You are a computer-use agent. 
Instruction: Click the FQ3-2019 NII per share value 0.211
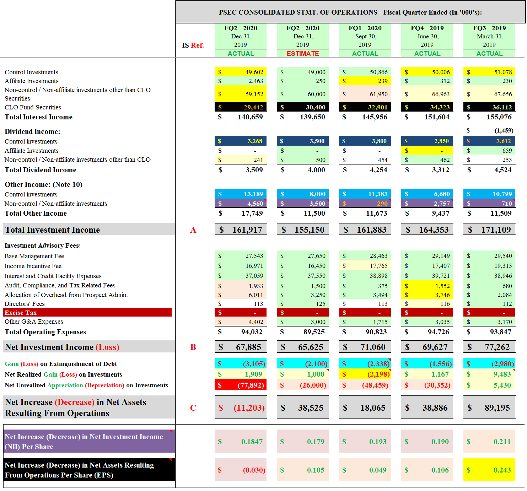[502, 442]
